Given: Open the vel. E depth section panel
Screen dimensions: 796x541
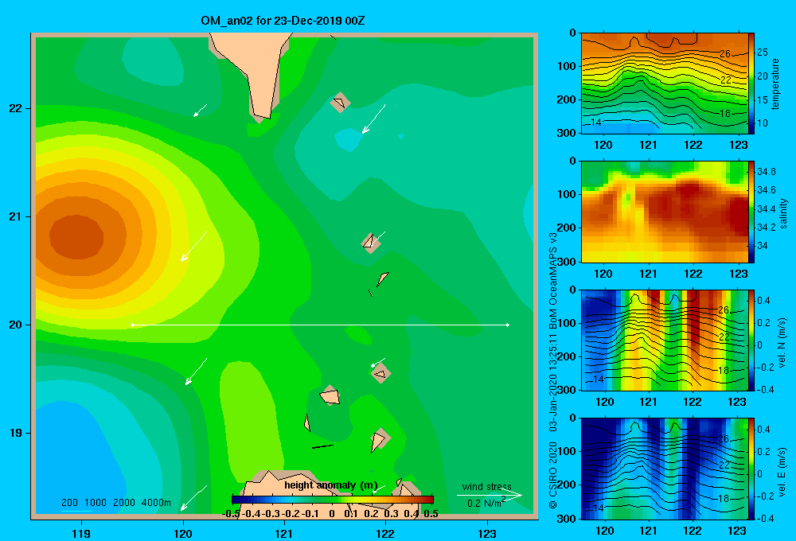Looking at the screenshot, I should [x=665, y=469].
